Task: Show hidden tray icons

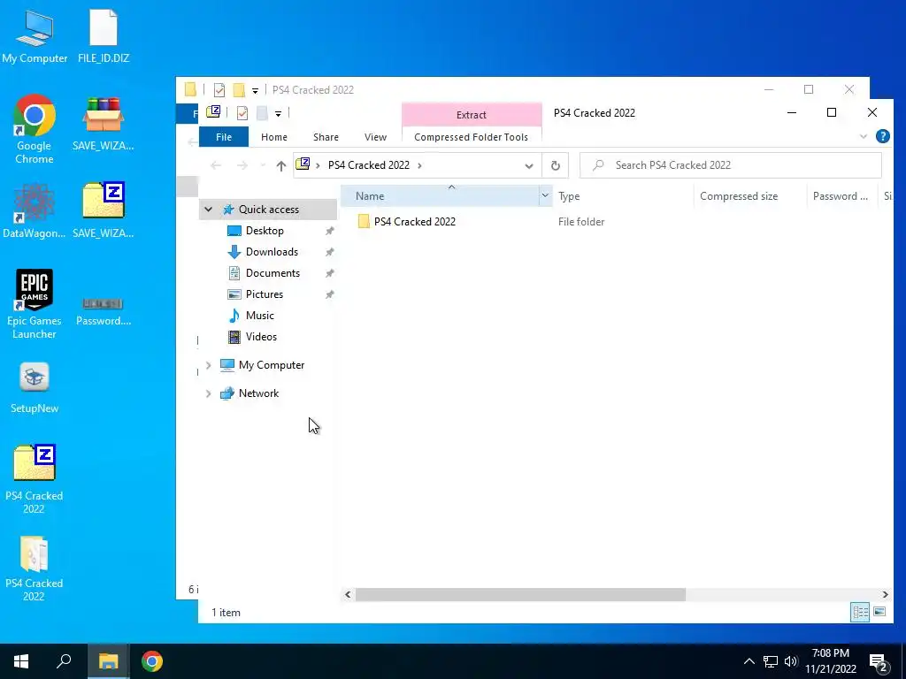Action: pos(749,661)
